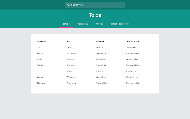Select the text 'It was'
190x119 pixels.
point(69,71)
